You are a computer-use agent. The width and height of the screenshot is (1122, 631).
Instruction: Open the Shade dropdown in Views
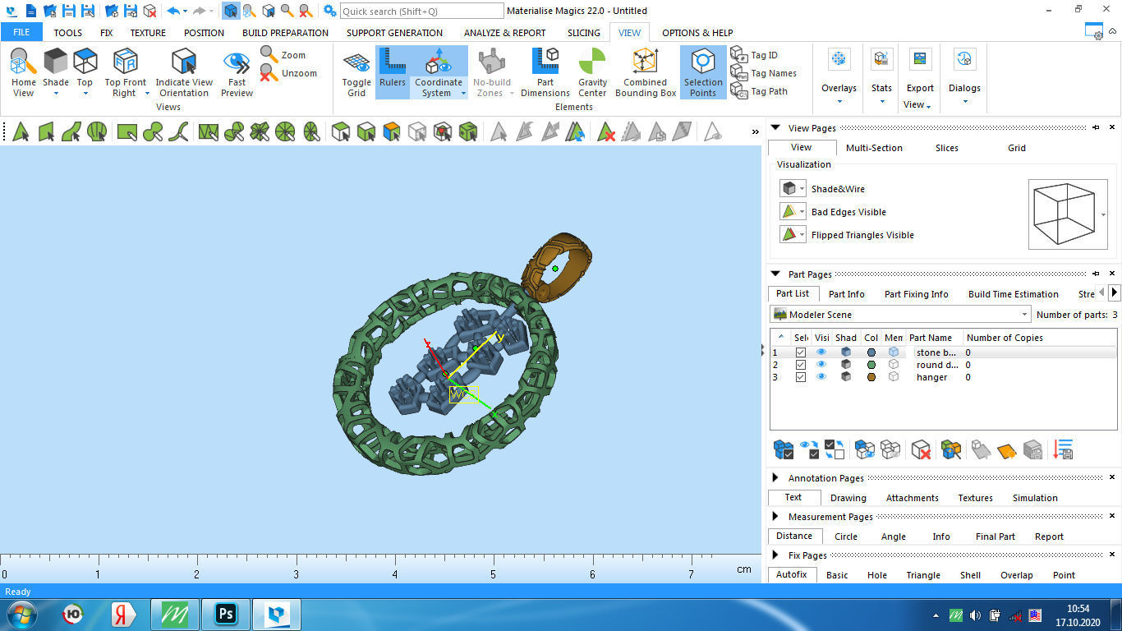tap(56, 93)
